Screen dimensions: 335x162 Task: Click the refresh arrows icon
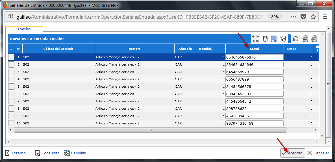pyautogui.click(x=296, y=39)
